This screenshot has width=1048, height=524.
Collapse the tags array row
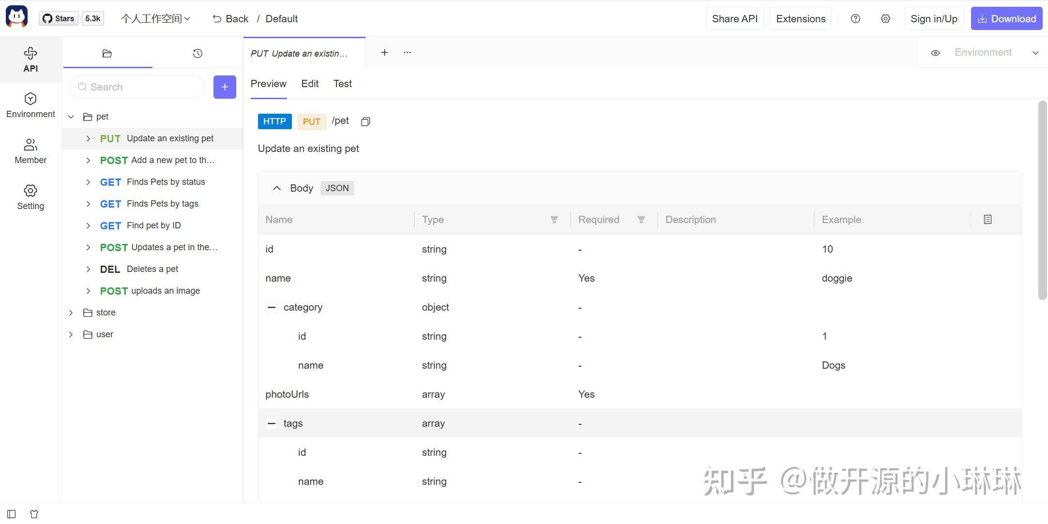(x=272, y=423)
